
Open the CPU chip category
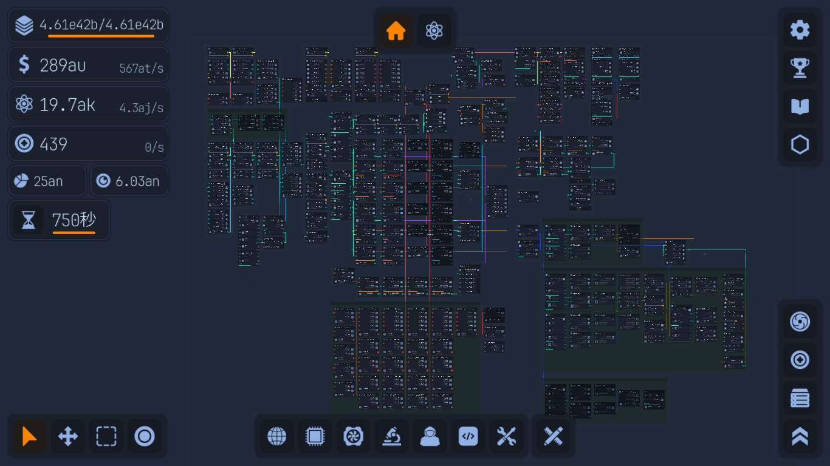[x=315, y=436]
